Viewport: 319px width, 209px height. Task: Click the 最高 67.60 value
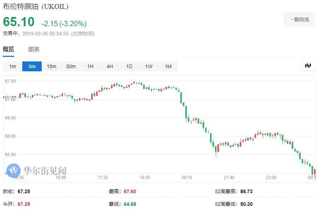click(130, 191)
